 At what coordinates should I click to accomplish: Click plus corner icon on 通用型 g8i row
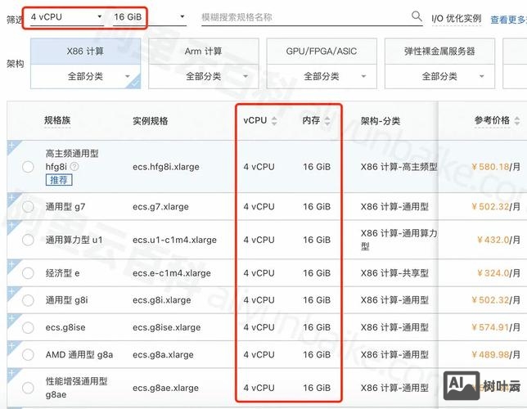click(11, 291)
